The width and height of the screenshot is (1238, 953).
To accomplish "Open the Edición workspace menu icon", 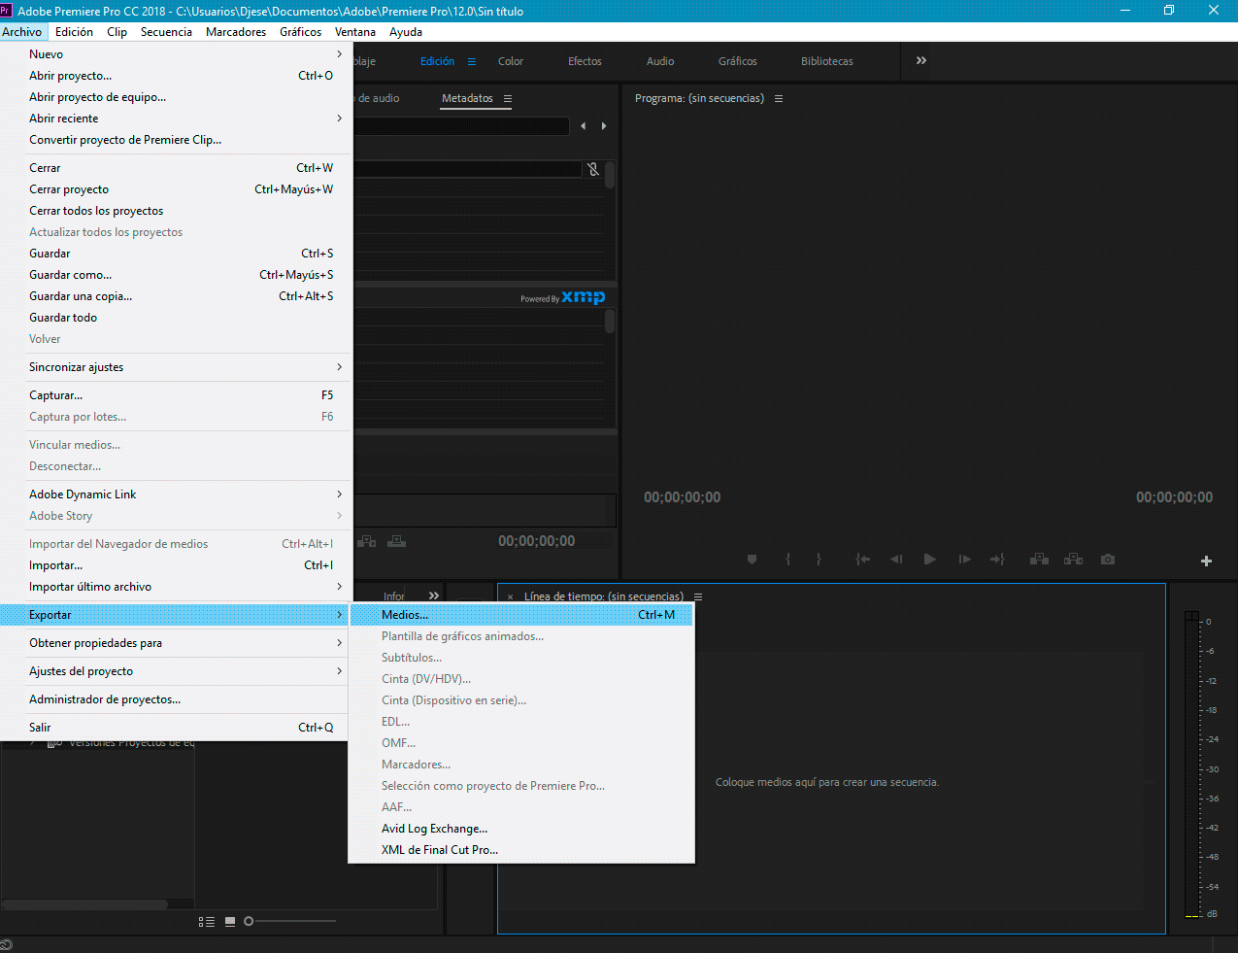I will [x=472, y=61].
